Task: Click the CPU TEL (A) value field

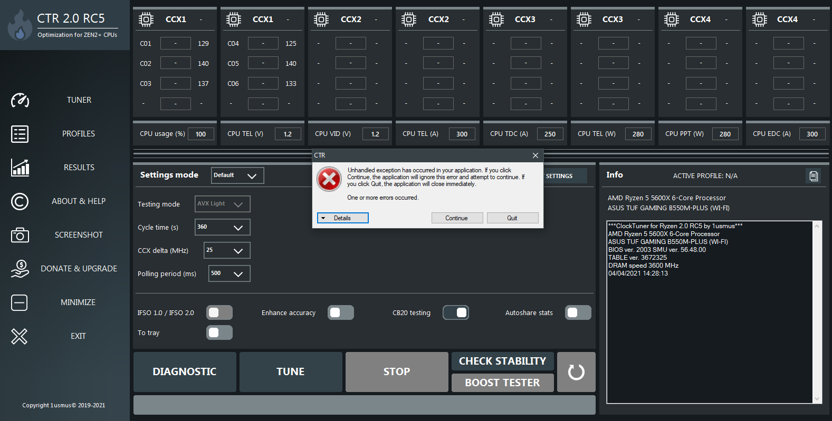Action: (x=462, y=134)
